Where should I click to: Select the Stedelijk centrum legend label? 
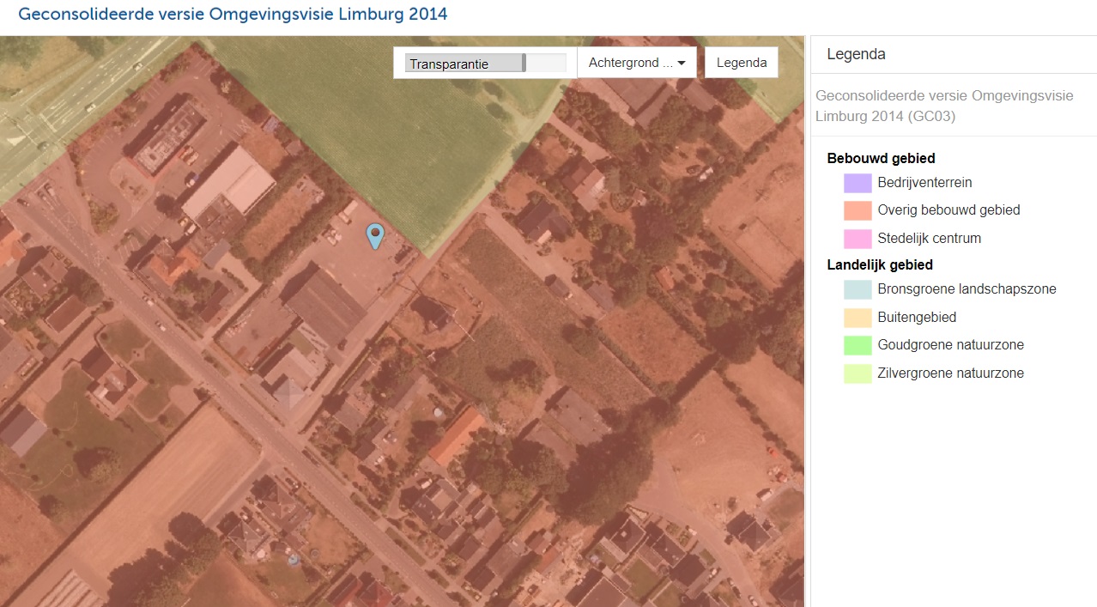tap(929, 239)
